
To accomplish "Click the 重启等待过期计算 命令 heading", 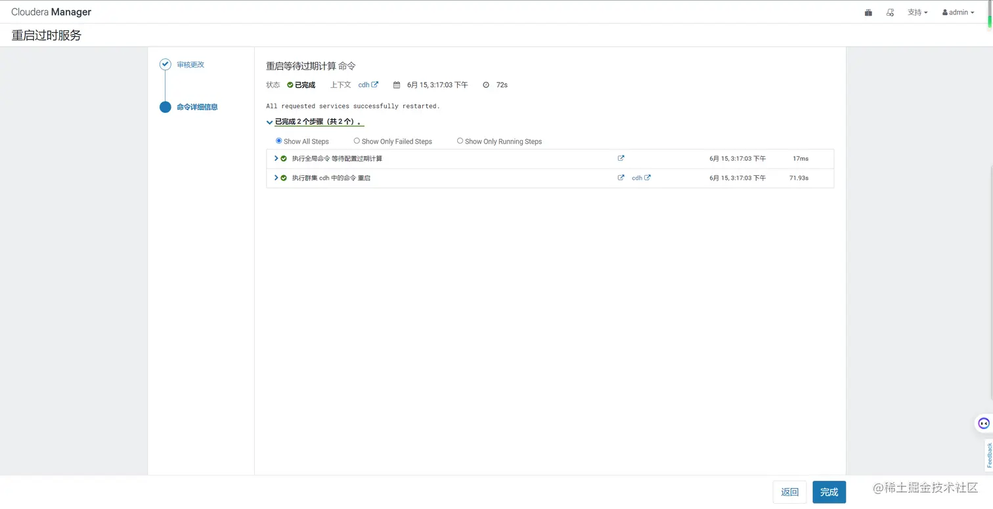I will pyautogui.click(x=311, y=66).
